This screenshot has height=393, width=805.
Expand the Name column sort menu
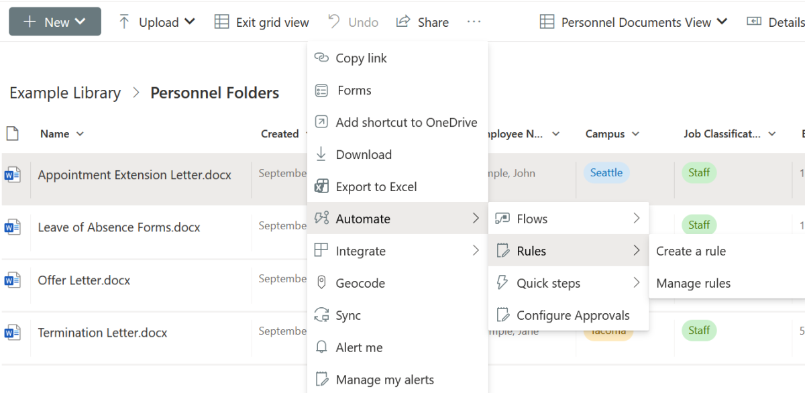[80, 133]
